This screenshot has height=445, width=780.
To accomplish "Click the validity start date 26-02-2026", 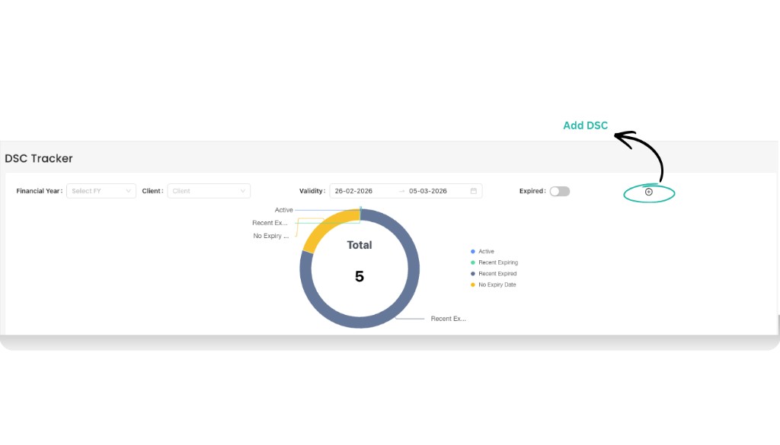I will click(354, 191).
